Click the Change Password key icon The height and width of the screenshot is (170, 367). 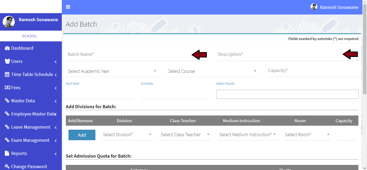pyautogui.click(x=7, y=167)
